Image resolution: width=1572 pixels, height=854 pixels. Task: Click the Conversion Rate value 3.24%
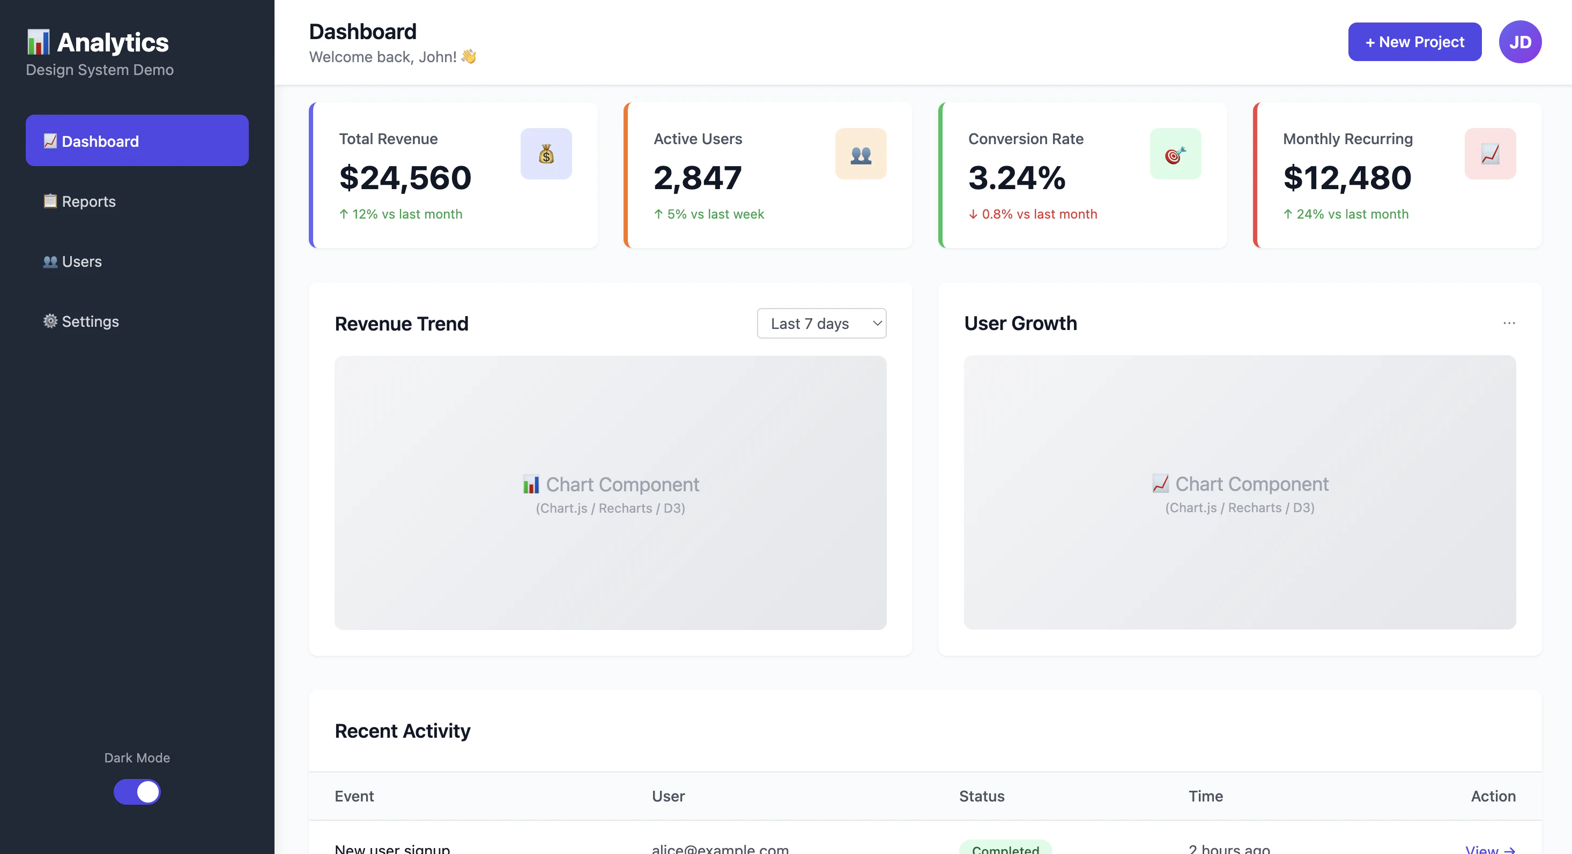(1017, 177)
